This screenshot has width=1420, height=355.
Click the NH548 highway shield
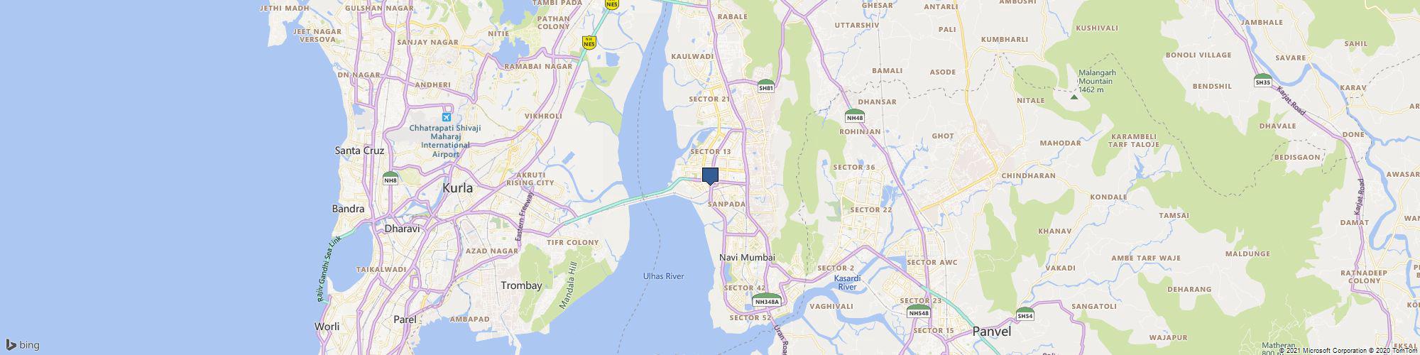[x=919, y=311]
